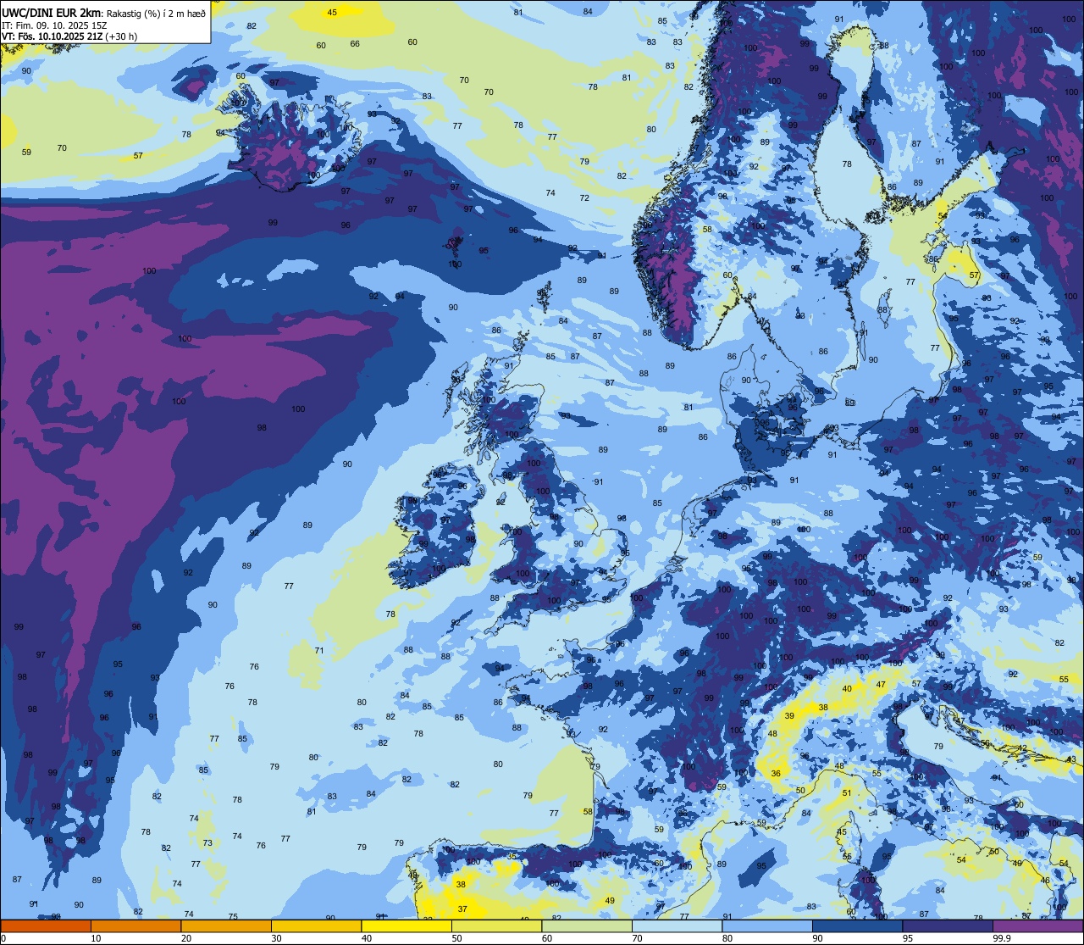Click the humidity value '42' on the map

tap(1022, 748)
